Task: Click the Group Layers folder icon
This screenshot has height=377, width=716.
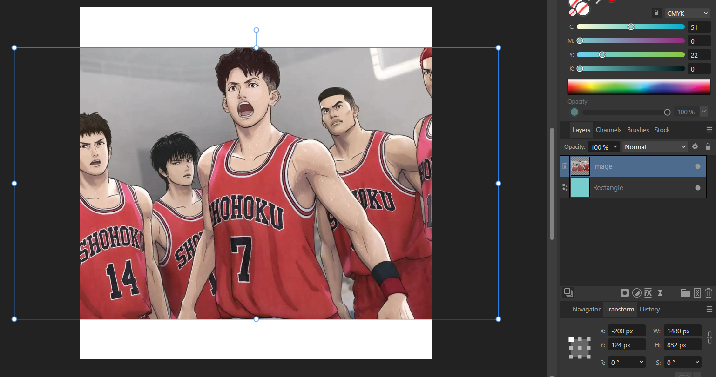Action: pos(685,293)
